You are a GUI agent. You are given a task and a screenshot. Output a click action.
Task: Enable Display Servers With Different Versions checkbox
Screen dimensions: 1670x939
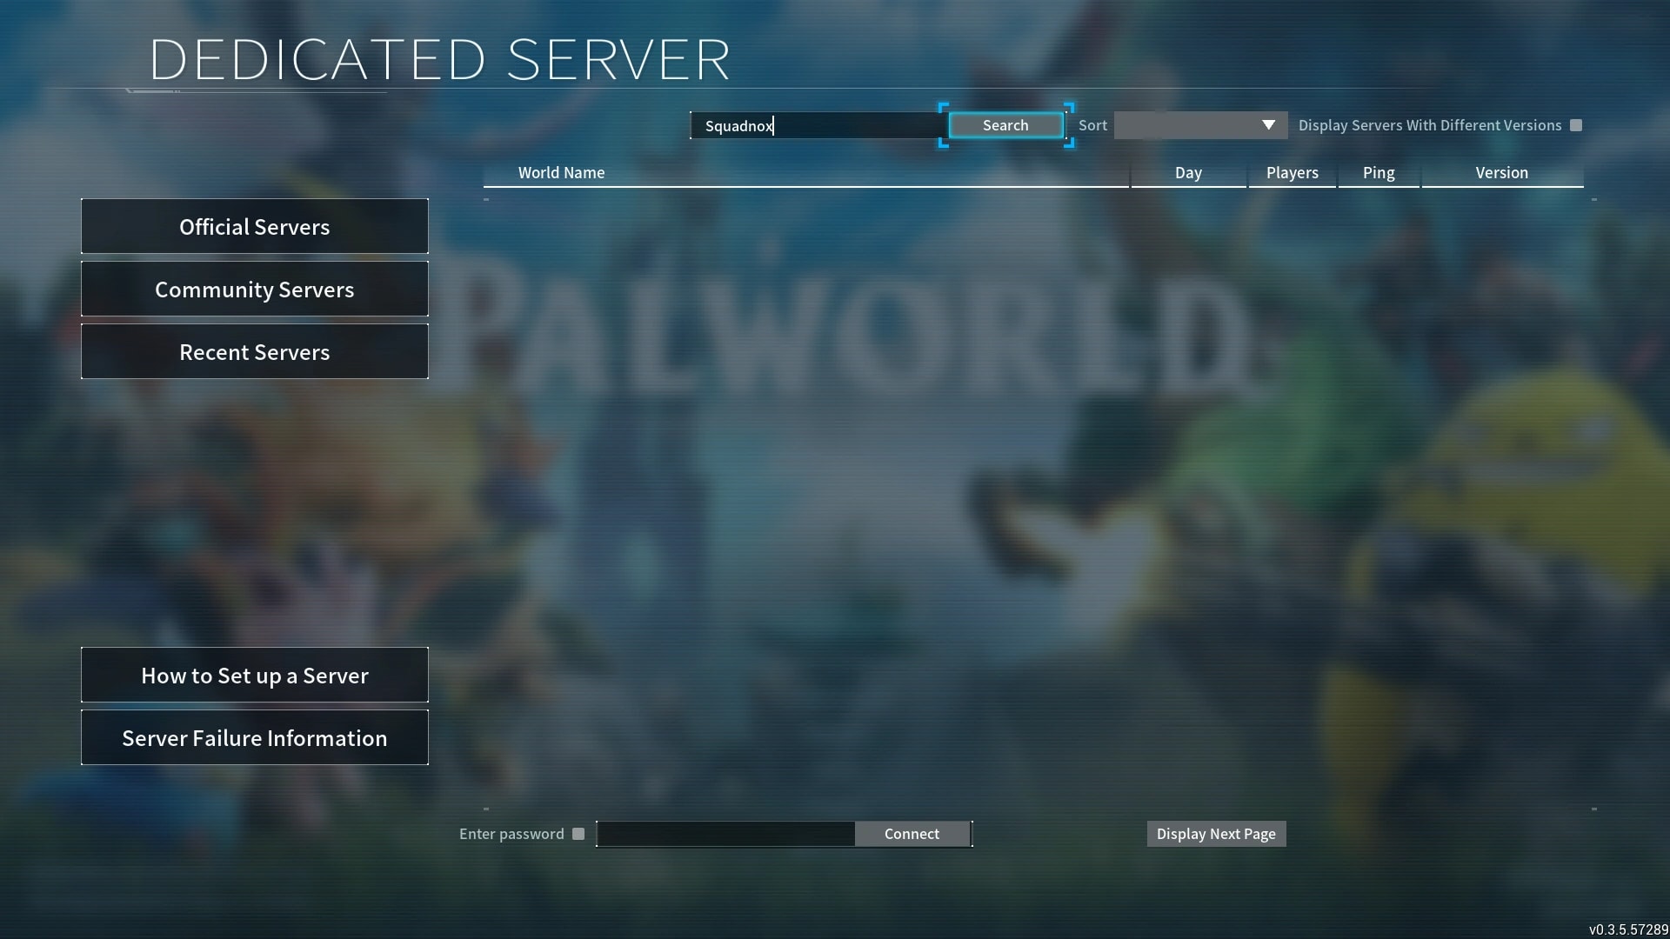1576,125
